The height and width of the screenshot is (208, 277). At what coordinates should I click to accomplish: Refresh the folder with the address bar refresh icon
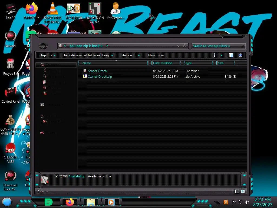(x=184, y=46)
